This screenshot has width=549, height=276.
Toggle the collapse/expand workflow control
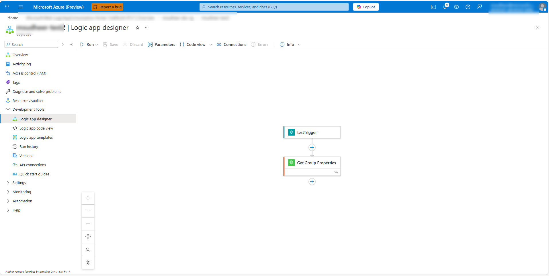[x=88, y=198]
